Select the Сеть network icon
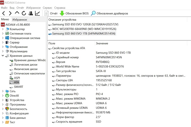This screenshot has width=191, height=127. click(x=7, y=91)
